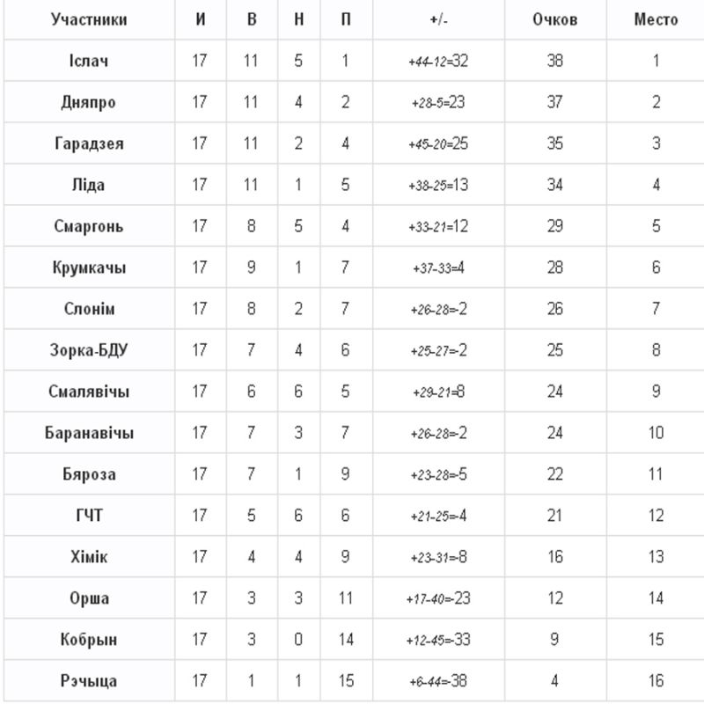Click the ГЧТ team name
The image size is (704, 704).
[x=89, y=516]
